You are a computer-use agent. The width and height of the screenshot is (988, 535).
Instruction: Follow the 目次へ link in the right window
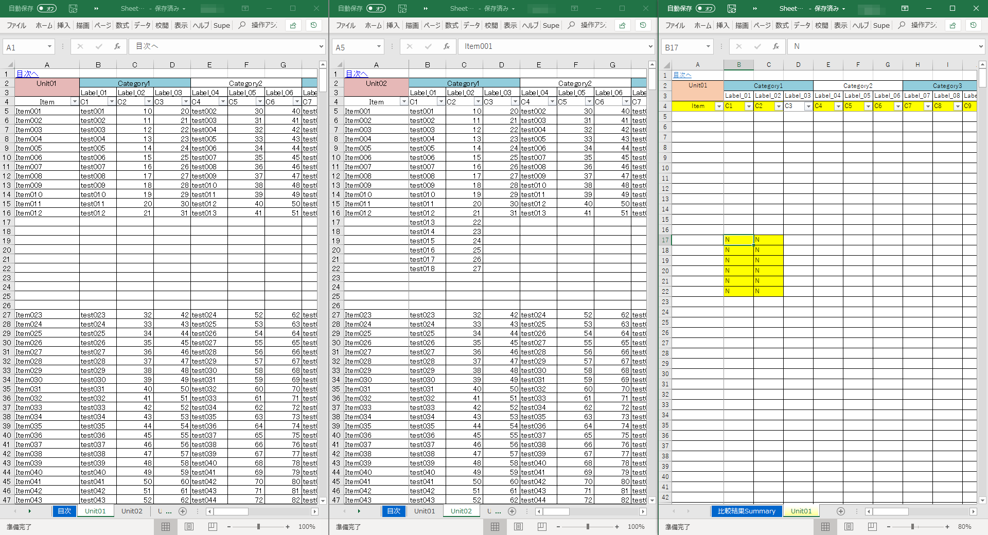pyautogui.click(x=682, y=75)
